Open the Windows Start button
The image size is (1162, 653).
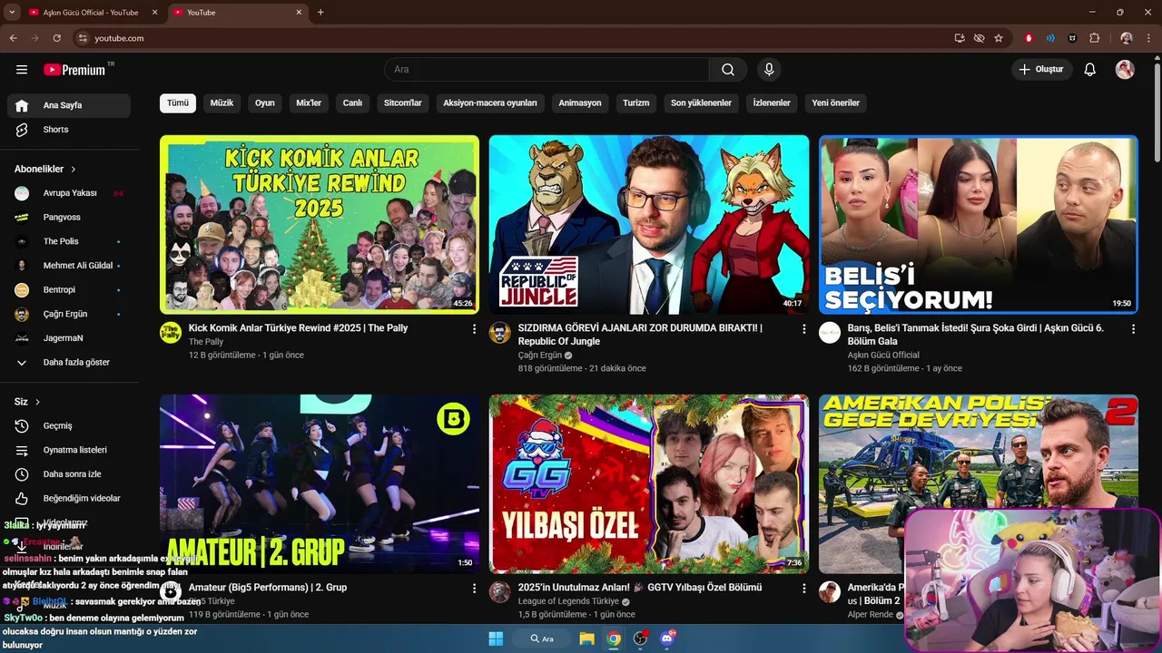click(496, 638)
